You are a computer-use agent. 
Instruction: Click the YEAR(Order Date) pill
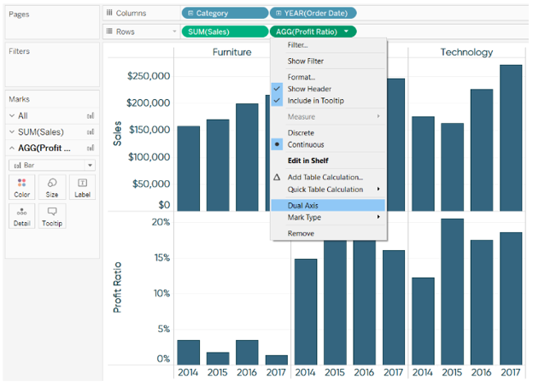coord(313,13)
